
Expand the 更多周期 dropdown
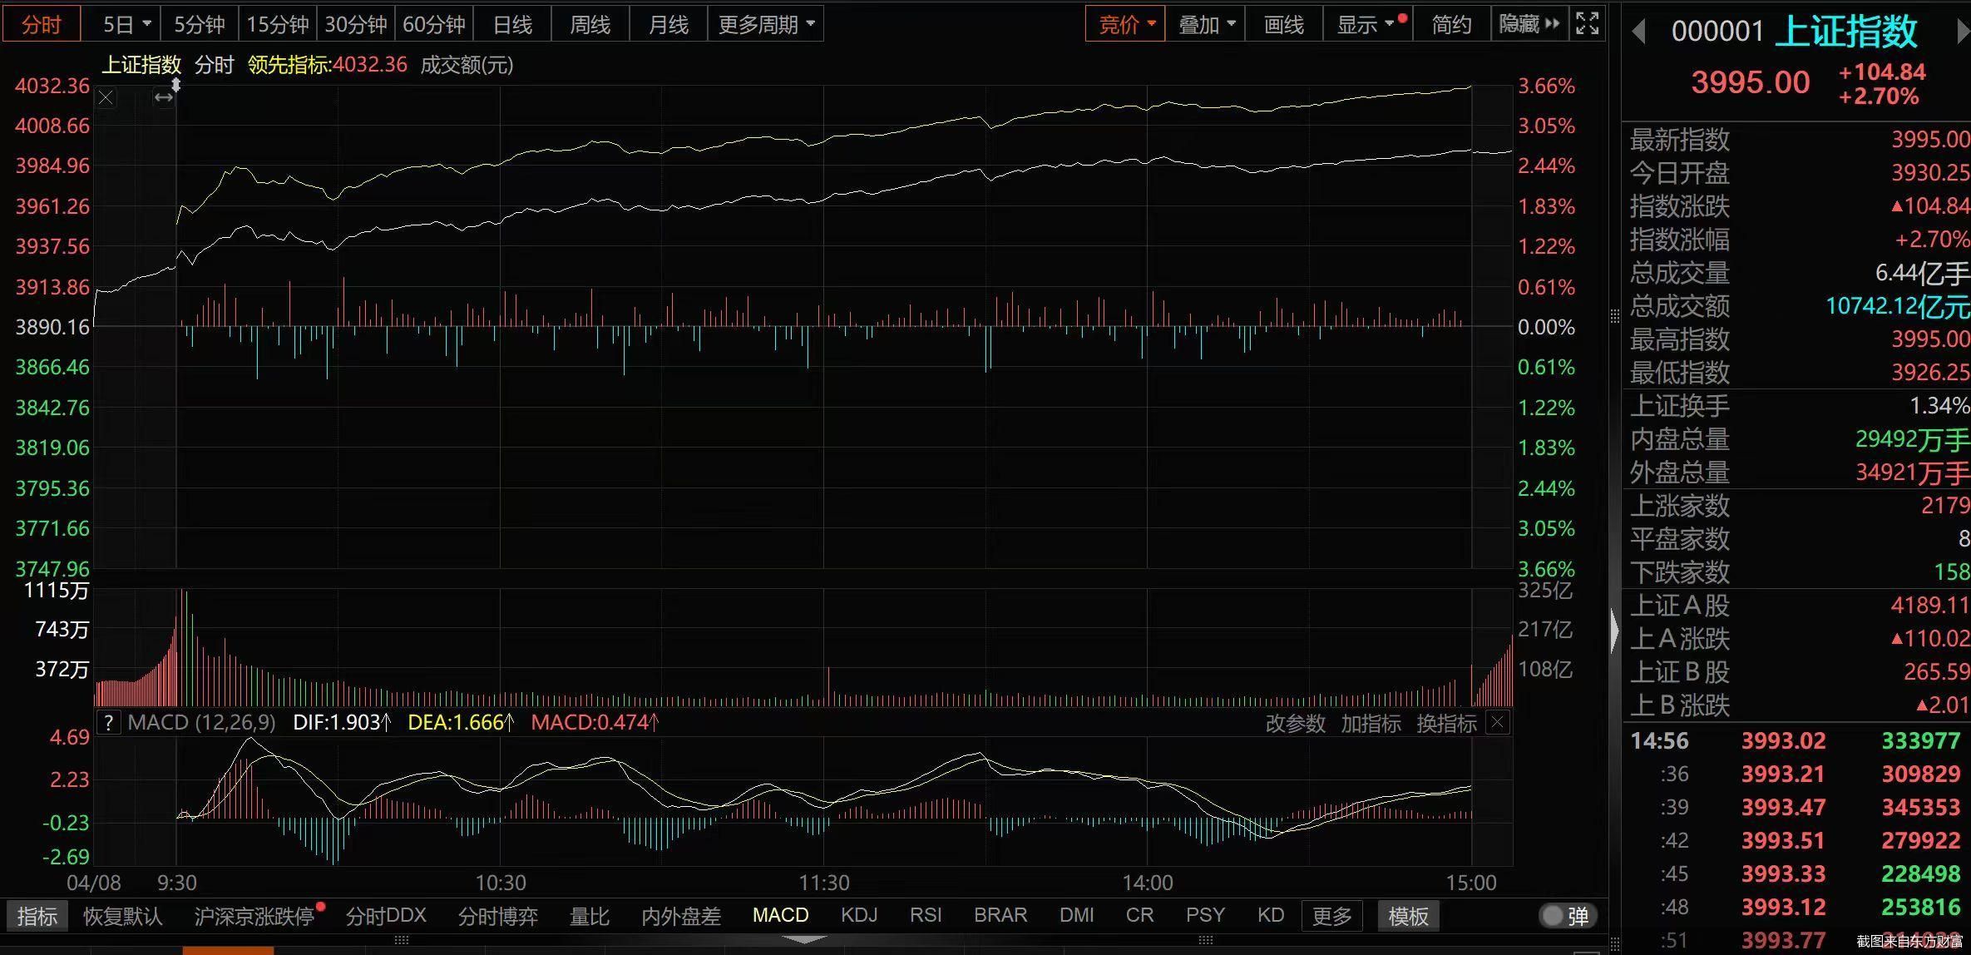pyautogui.click(x=765, y=24)
